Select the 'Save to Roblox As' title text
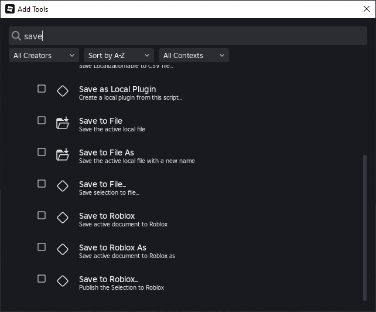This screenshot has height=312, width=376. (x=112, y=247)
